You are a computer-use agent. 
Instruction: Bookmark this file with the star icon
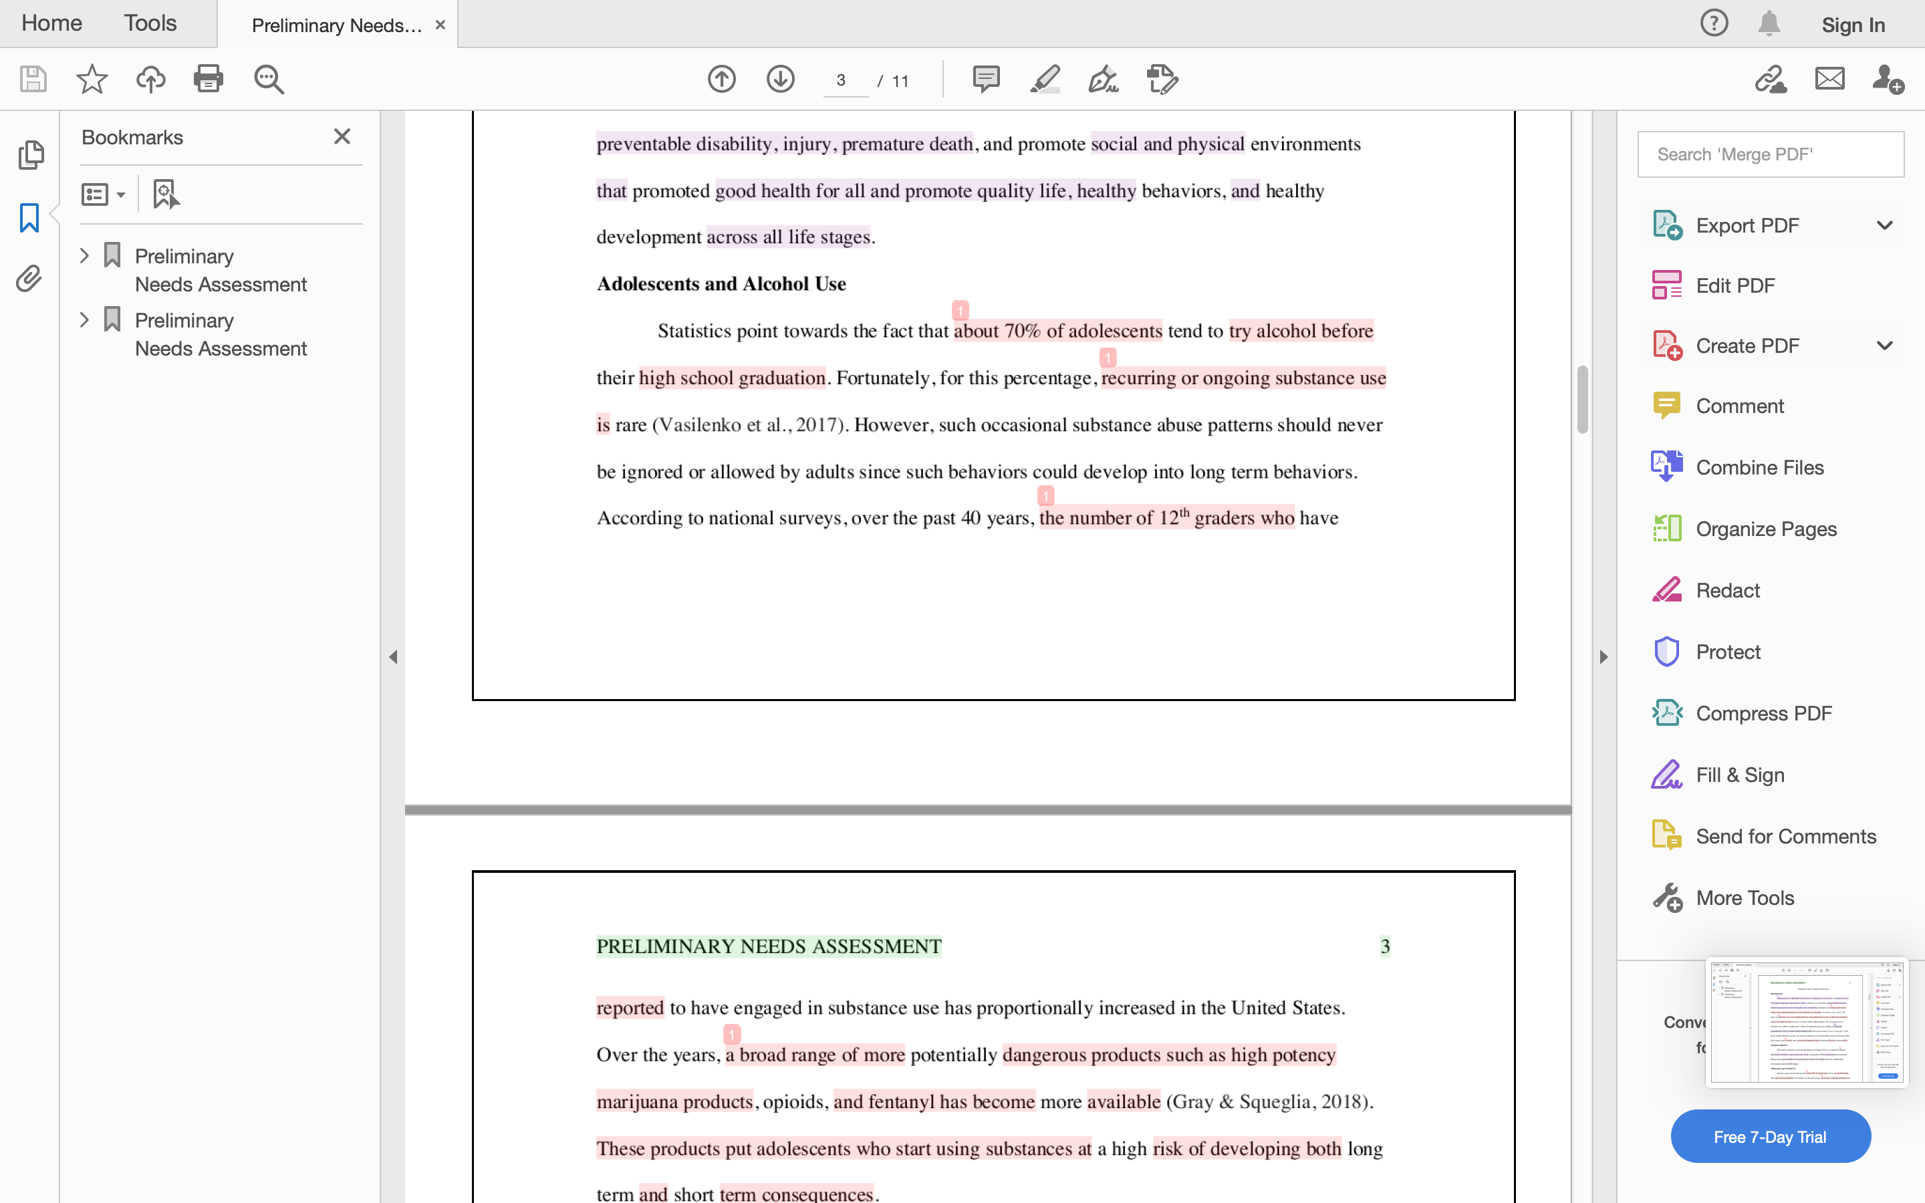pyautogui.click(x=92, y=79)
